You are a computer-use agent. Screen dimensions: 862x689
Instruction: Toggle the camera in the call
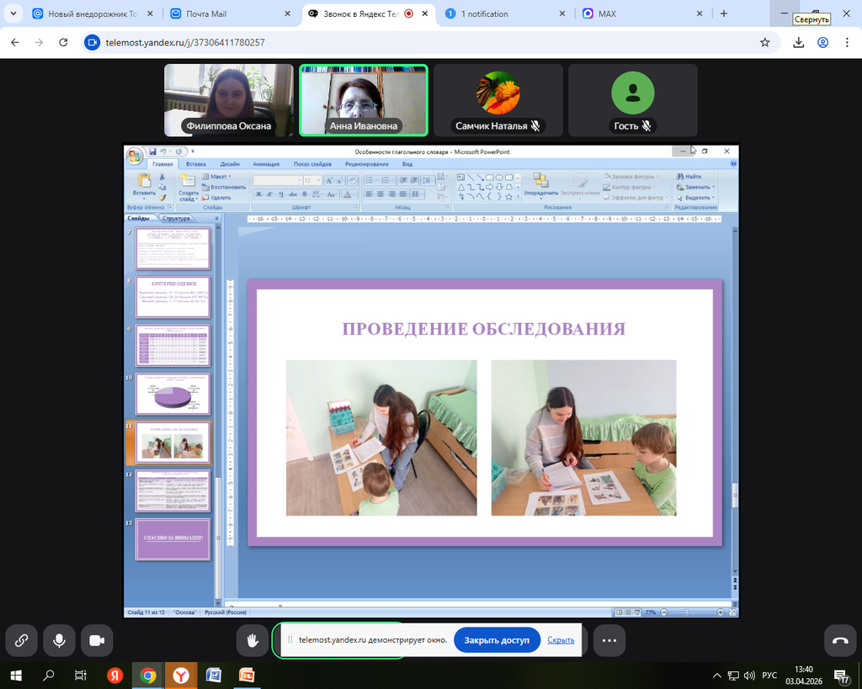tap(97, 640)
